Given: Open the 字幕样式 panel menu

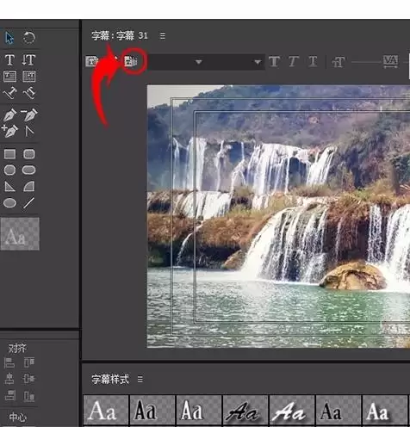Looking at the screenshot, I should click(x=140, y=380).
